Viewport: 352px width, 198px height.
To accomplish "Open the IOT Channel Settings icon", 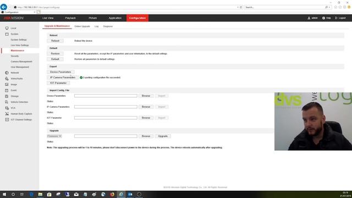I will tap(7, 120).
